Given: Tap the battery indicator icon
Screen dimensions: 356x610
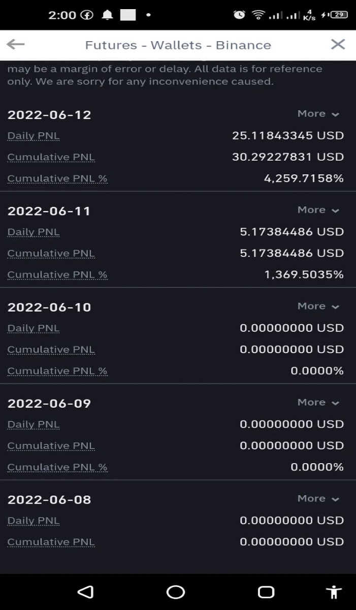Looking at the screenshot, I should (x=339, y=15).
